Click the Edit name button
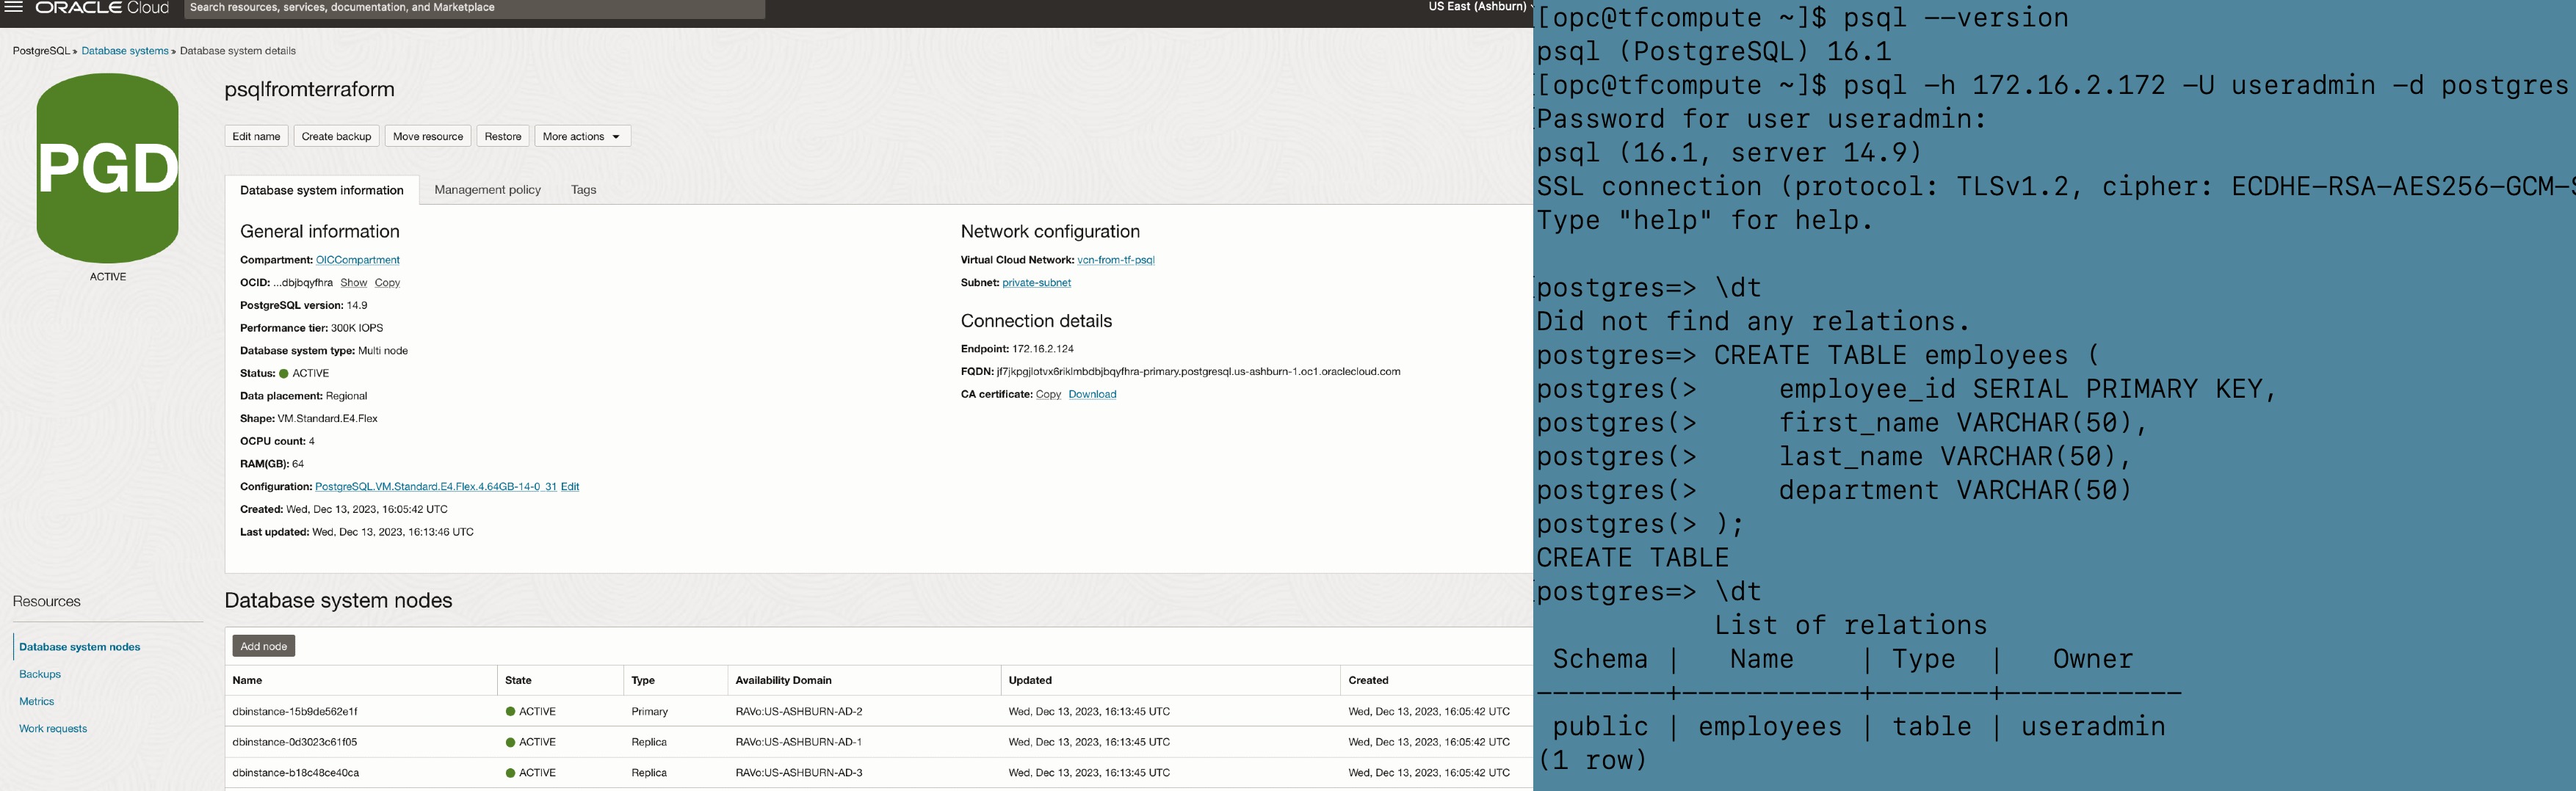 point(256,136)
